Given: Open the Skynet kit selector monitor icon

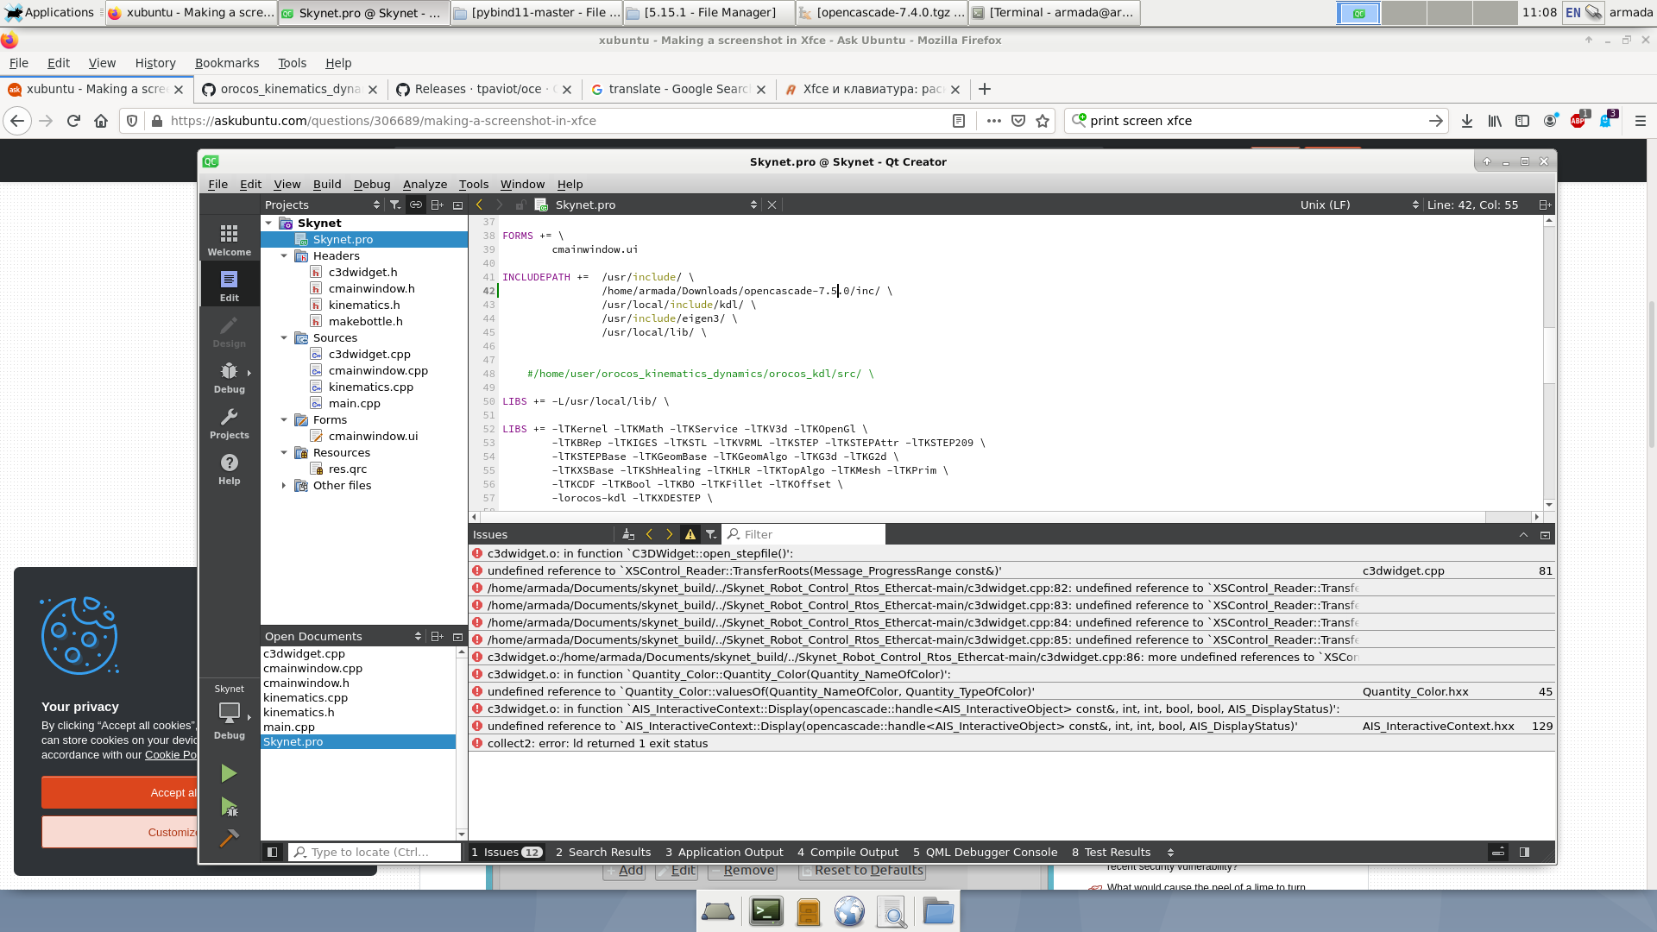Looking at the screenshot, I should point(229,714).
